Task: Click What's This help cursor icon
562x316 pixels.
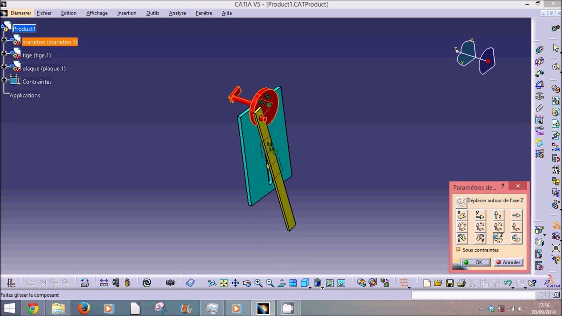Action: pyautogui.click(x=532, y=283)
